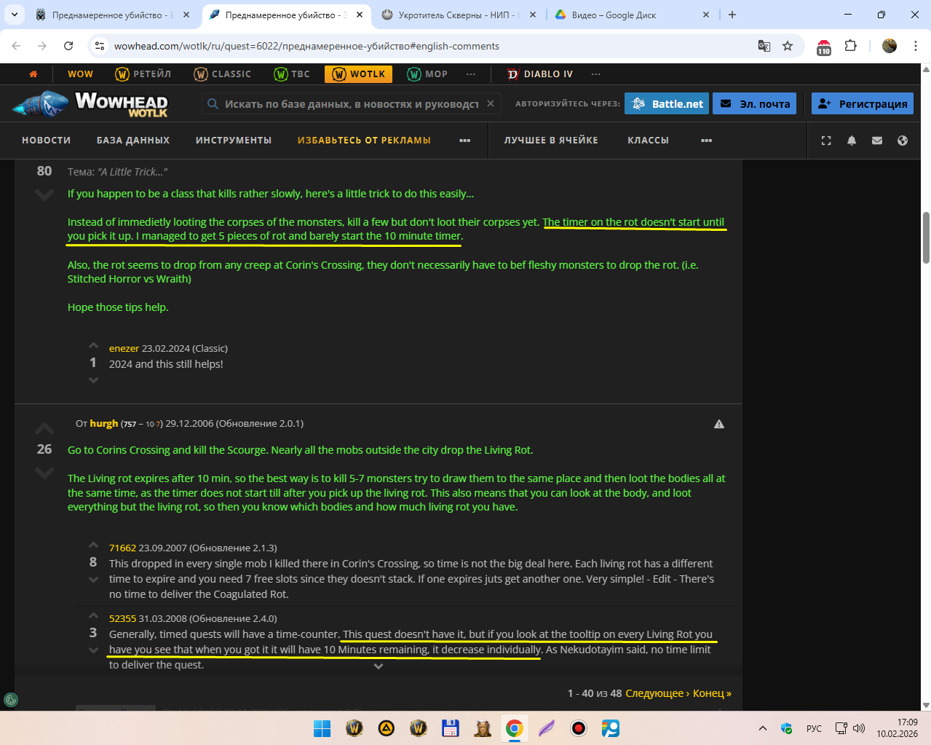
Task: Click the Google Translate icon in address bar
Action: [764, 46]
